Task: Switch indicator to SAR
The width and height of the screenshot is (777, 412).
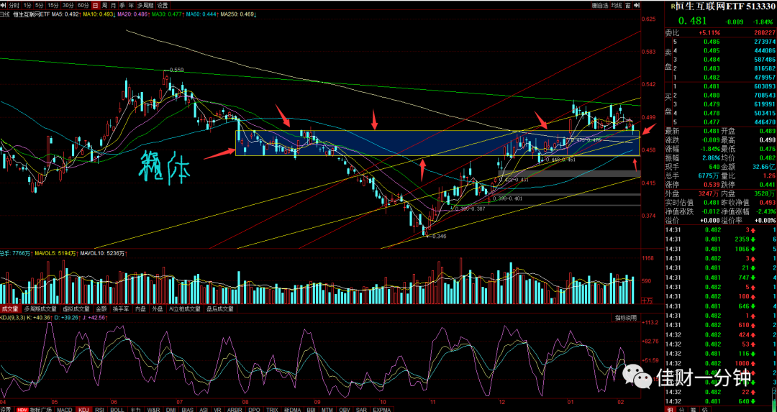Action: click(x=361, y=410)
